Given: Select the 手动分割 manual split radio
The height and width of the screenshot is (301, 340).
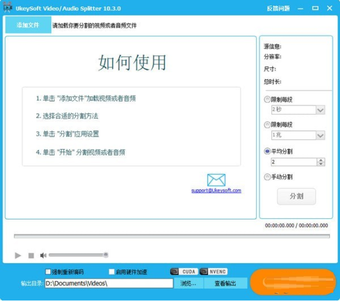Looking at the screenshot, I should [267, 177].
